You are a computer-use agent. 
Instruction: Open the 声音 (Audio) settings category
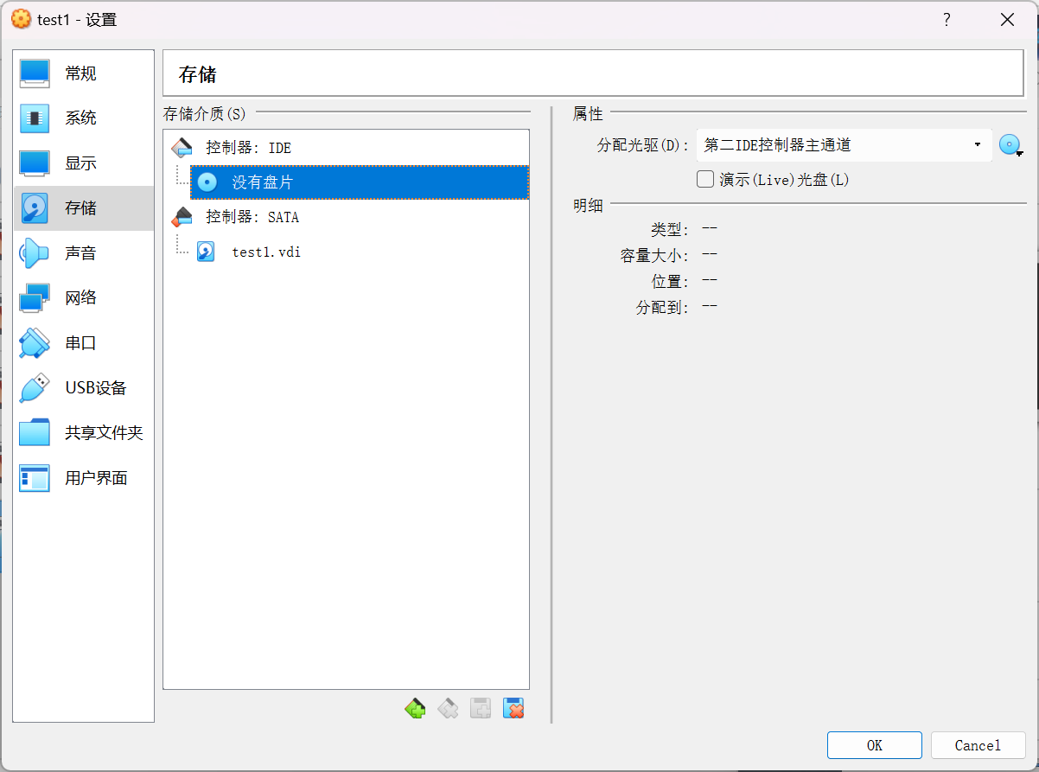pyautogui.click(x=83, y=253)
